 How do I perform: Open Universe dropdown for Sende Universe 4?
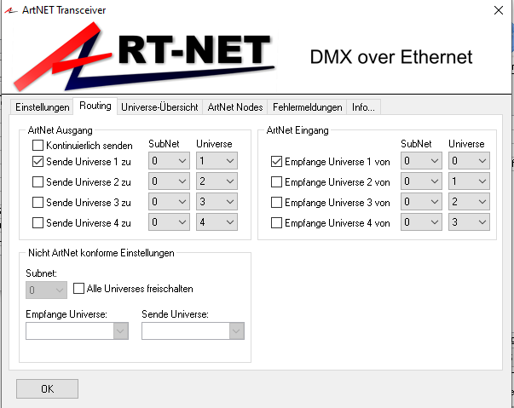[217, 222]
